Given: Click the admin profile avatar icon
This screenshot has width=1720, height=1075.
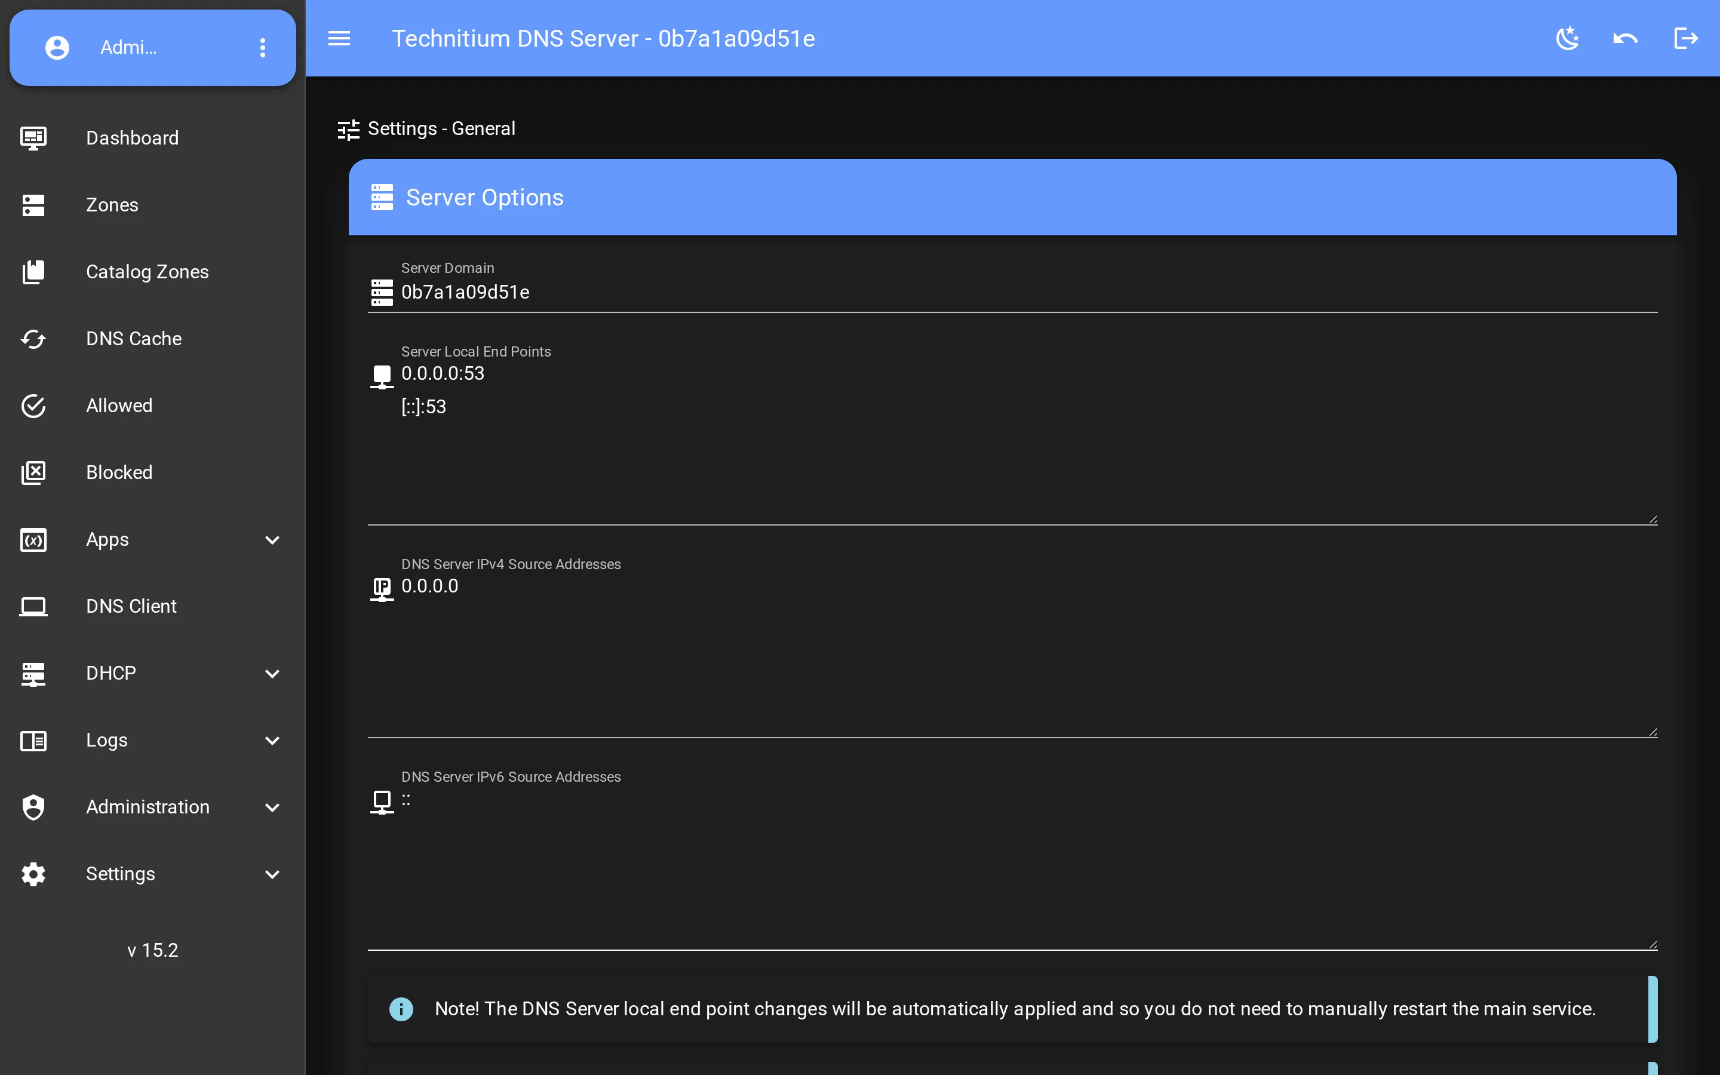Looking at the screenshot, I should [57, 48].
